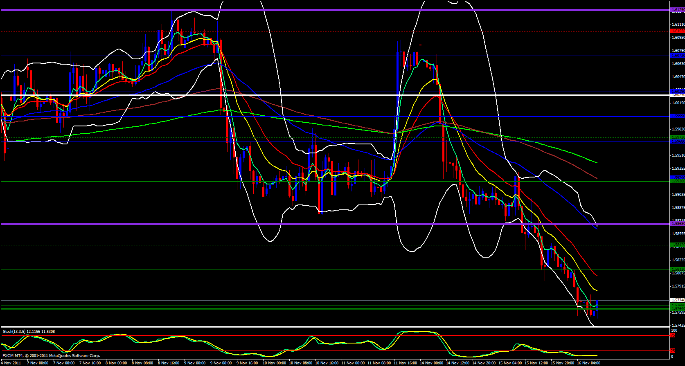
Task: Click the 14 Nov 00:00 time label
Action: click(x=431, y=363)
